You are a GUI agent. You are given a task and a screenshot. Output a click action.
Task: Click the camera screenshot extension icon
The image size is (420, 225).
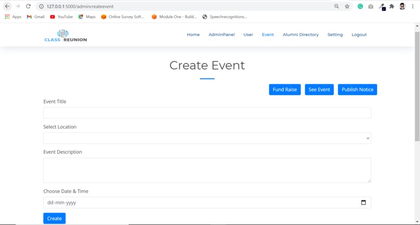[x=370, y=6]
